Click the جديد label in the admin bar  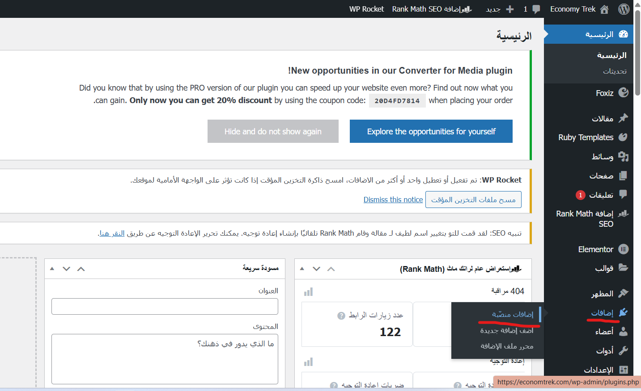(x=493, y=9)
